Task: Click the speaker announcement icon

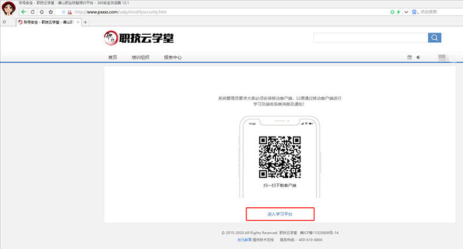Action: 418,57
